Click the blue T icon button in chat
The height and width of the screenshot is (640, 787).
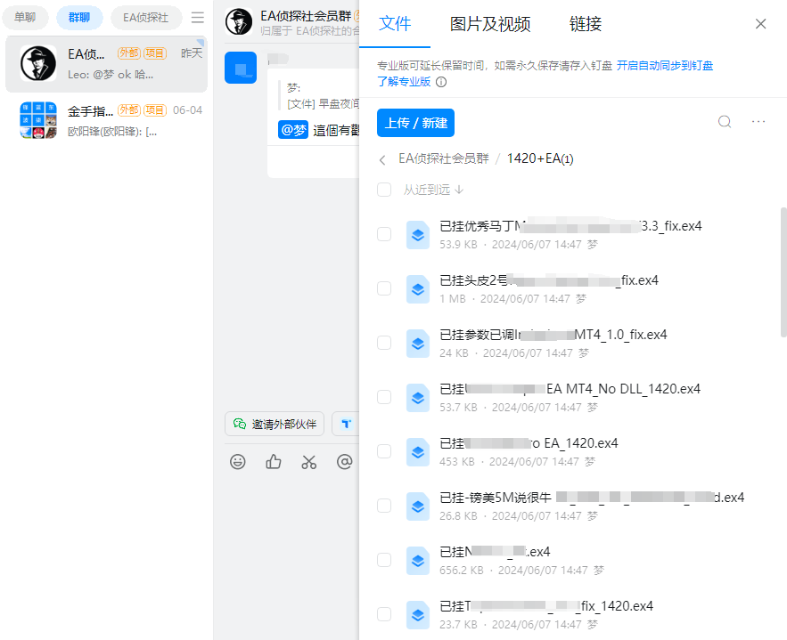click(346, 424)
